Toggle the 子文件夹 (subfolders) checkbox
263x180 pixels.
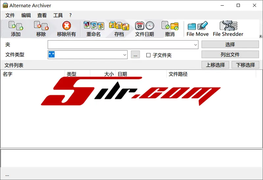click(x=148, y=55)
